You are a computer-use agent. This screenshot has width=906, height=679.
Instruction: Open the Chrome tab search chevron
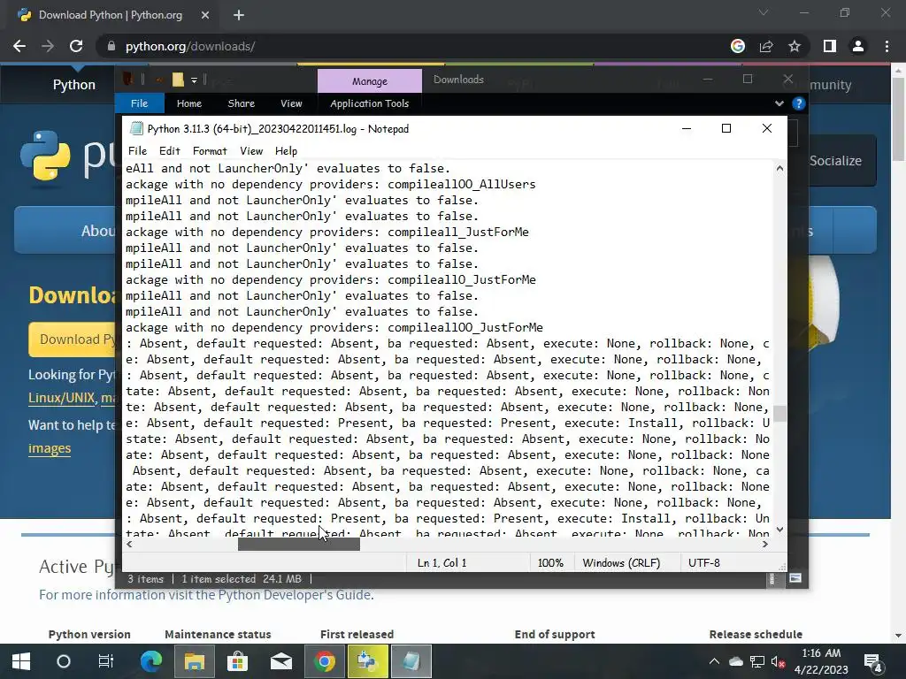[x=764, y=12]
